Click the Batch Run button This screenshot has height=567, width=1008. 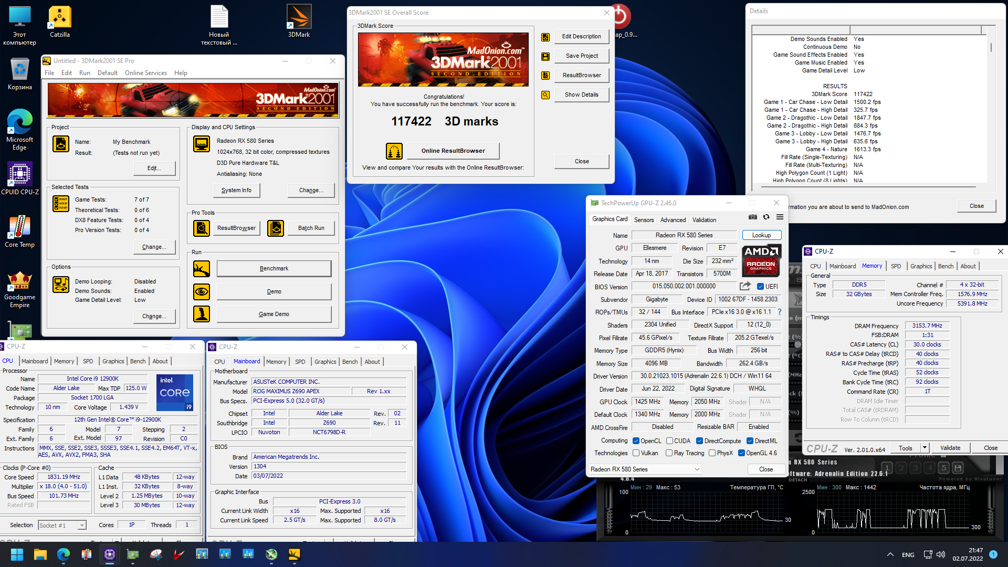click(311, 228)
